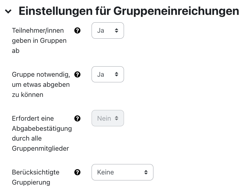Open help for the Abgabebestätigung requirement
The height and width of the screenshot is (192, 242).
pyautogui.click(x=77, y=118)
